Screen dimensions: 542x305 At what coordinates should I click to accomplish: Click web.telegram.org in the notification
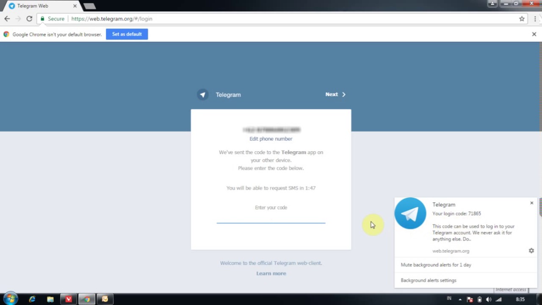pos(451,251)
